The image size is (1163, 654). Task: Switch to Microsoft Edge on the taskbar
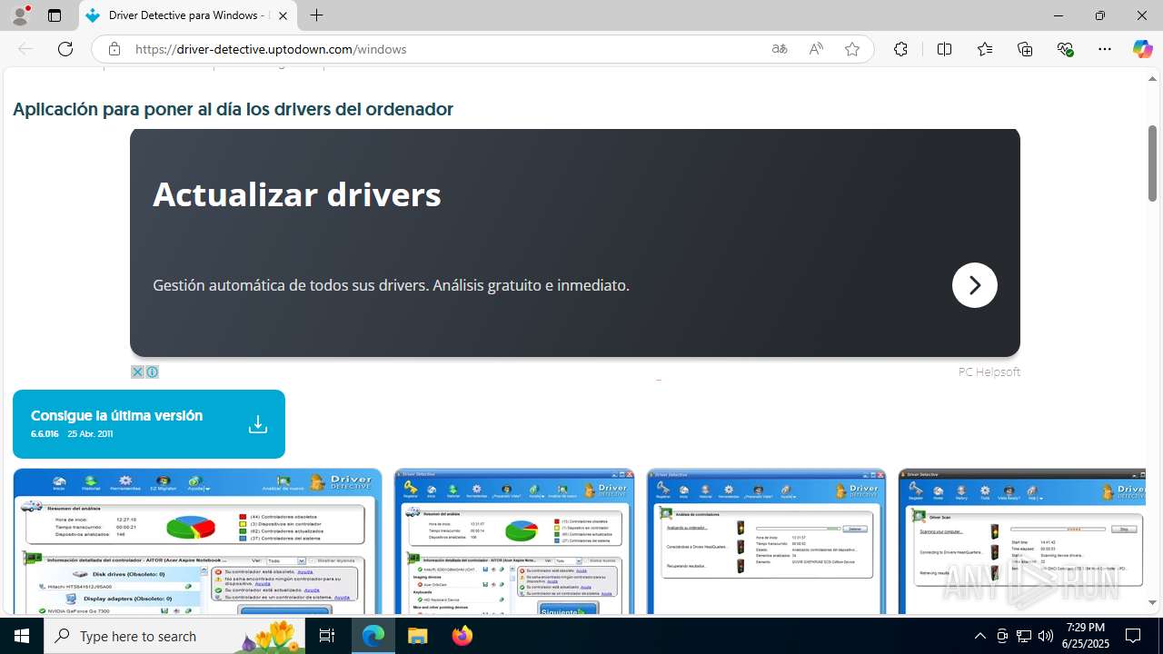click(373, 636)
